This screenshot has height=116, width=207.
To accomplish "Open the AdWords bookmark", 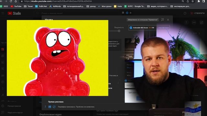I will (x=55, y=6).
